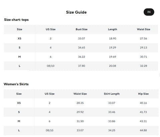Click skirt waist value 28.35 for XS
This screenshot has width=160, height=137.
click(80, 103)
